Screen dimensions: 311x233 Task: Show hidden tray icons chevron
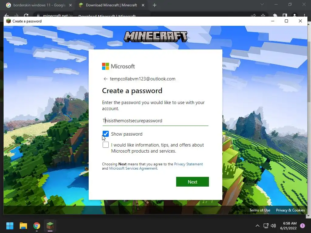[257, 226]
